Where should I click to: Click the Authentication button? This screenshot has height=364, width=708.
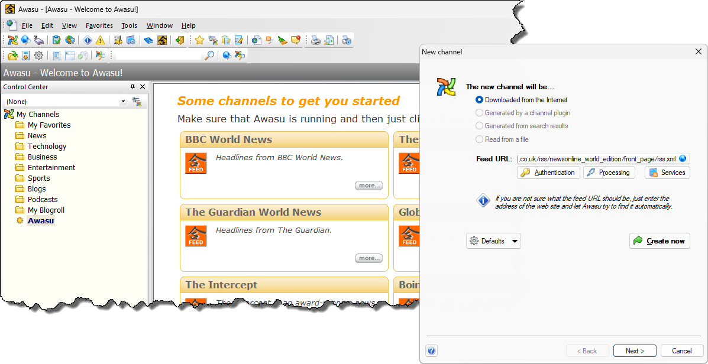pyautogui.click(x=548, y=173)
